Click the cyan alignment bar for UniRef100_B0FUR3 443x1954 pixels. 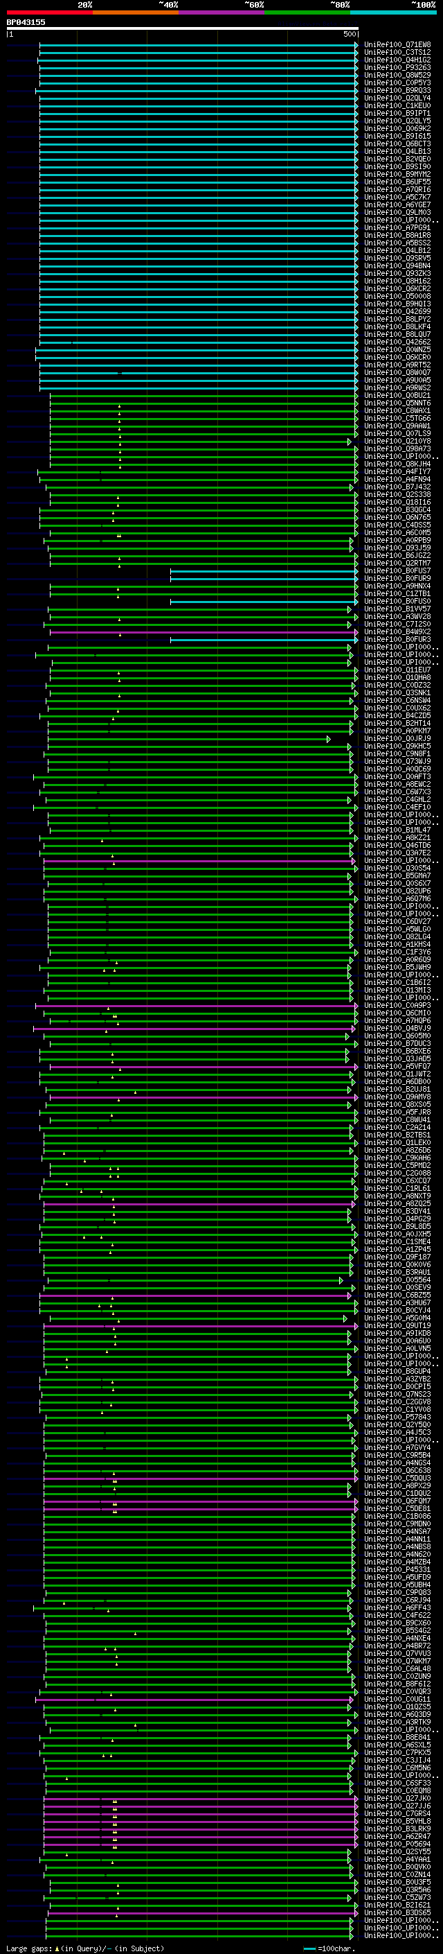264,640
